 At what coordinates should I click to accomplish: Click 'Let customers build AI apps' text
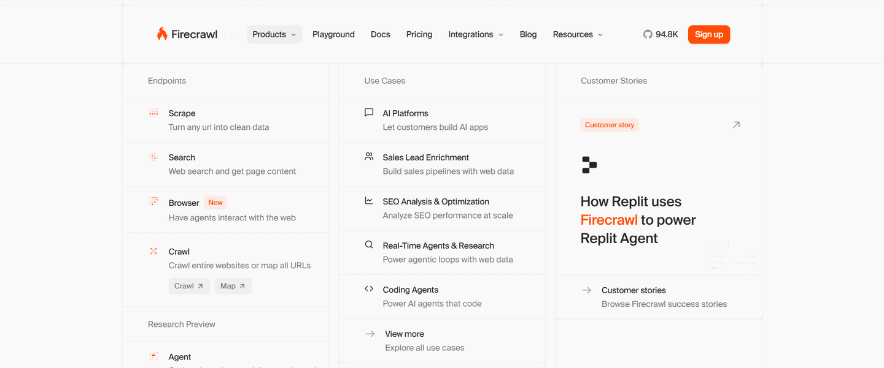point(436,127)
